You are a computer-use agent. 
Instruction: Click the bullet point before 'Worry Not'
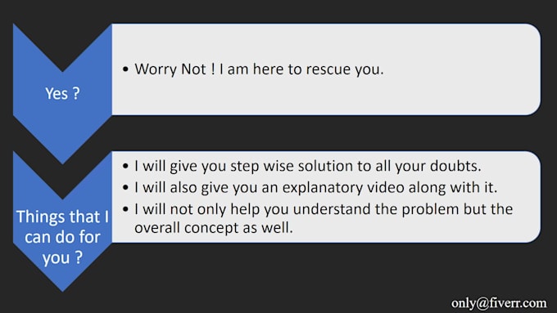point(125,69)
